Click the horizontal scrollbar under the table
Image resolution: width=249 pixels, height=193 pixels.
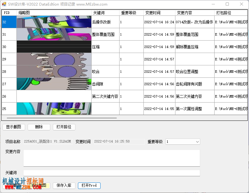pos(62,118)
